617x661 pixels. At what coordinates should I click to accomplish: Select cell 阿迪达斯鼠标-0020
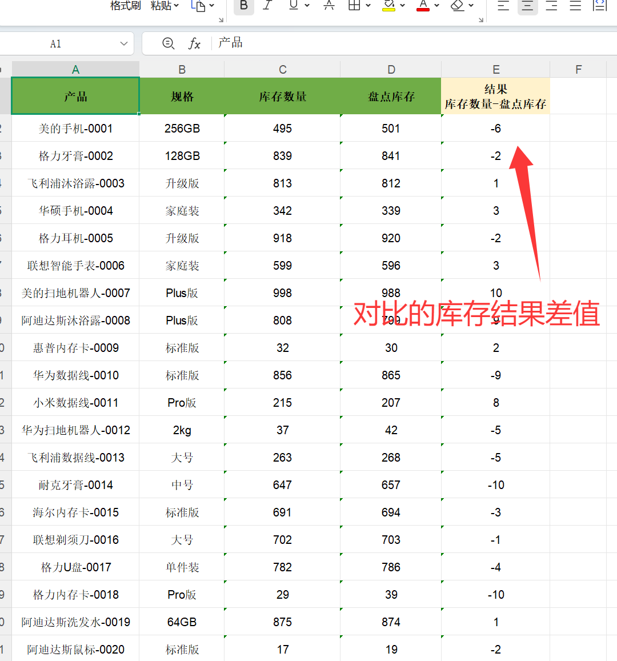click(75, 649)
